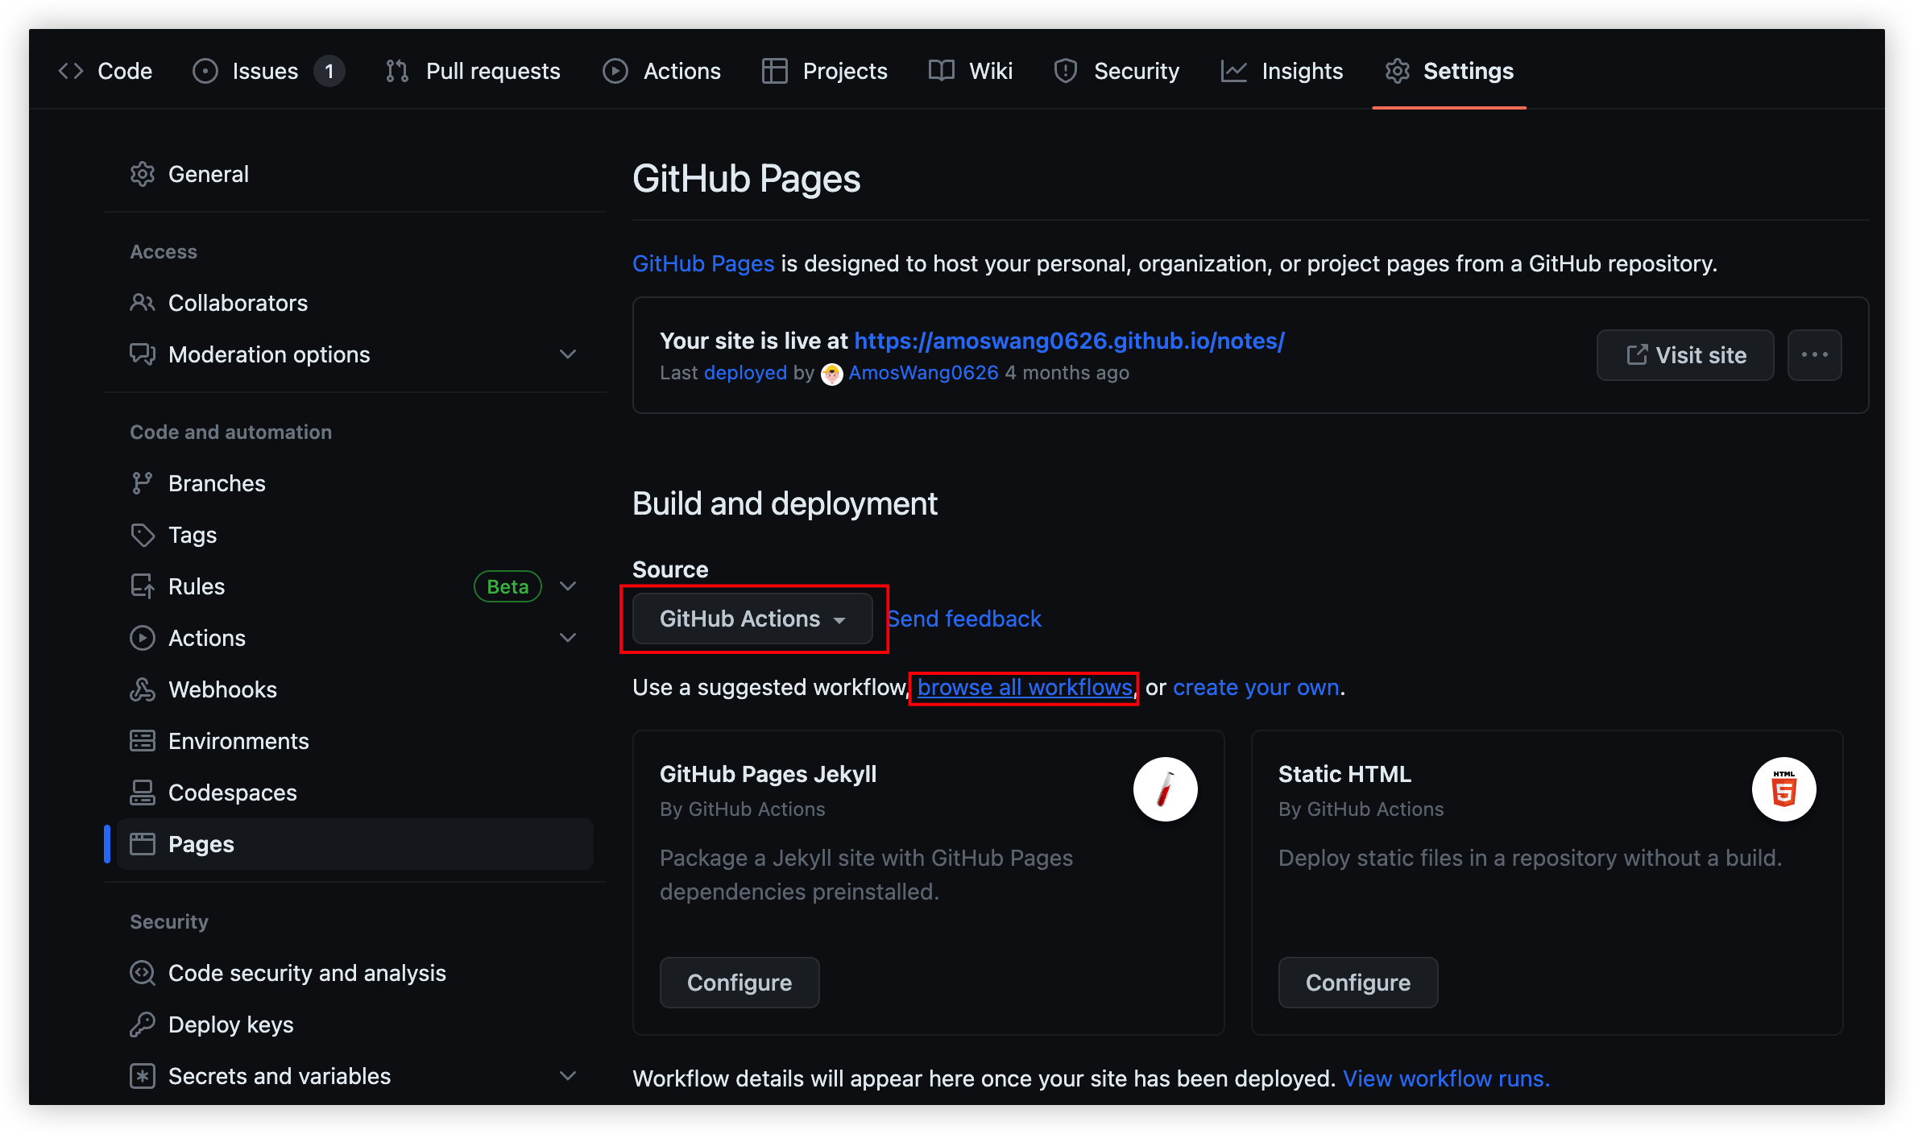Expand Secrets and variables chevron
The image size is (1914, 1134).
coord(568,1076)
